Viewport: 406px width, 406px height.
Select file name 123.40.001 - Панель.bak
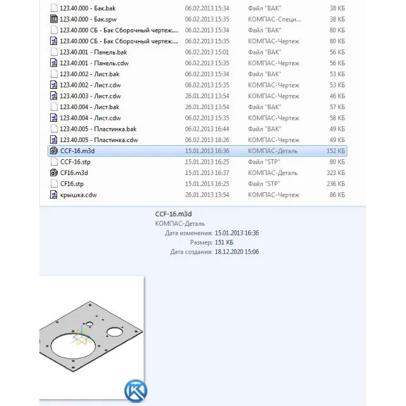click(93, 52)
